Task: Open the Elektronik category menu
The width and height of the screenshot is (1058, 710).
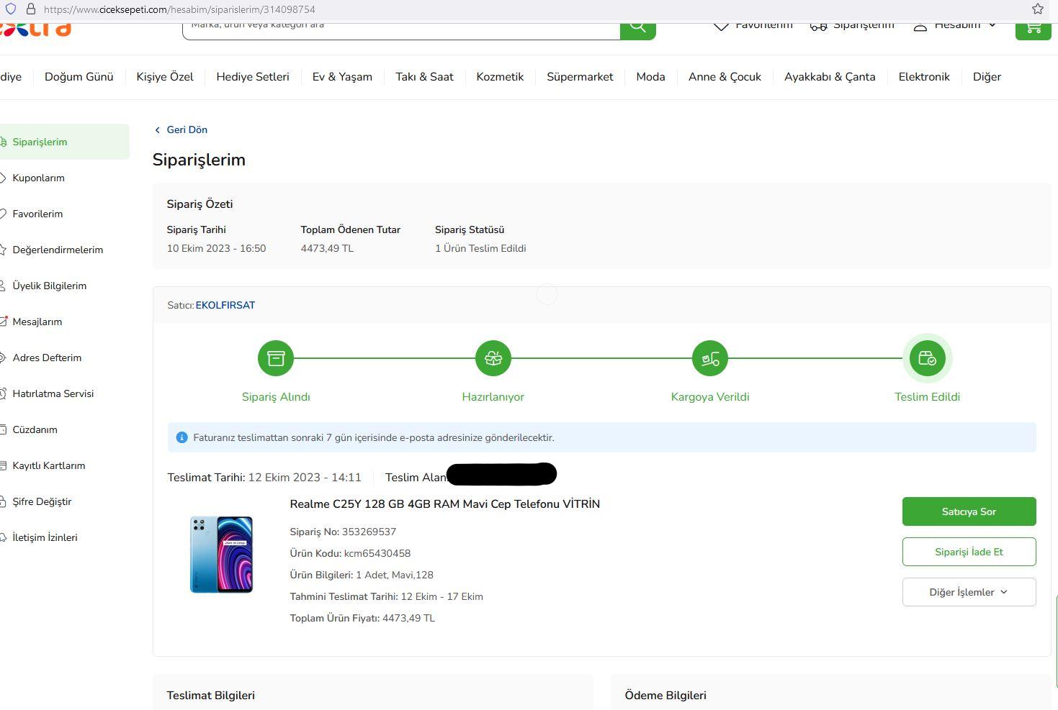Action: [x=923, y=77]
